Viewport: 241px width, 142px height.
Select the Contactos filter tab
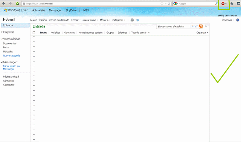click(x=69, y=33)
